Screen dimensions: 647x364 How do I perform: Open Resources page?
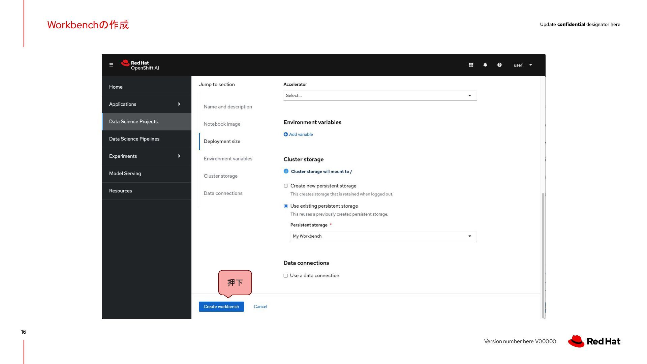point(147,191)
